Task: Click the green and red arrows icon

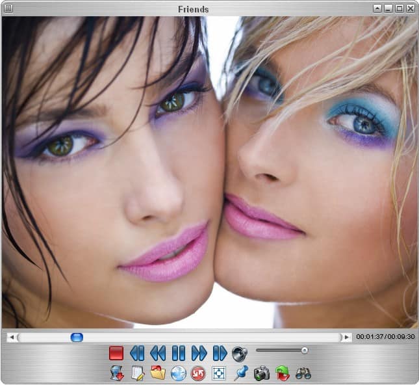Action: (x=283, y=373)
